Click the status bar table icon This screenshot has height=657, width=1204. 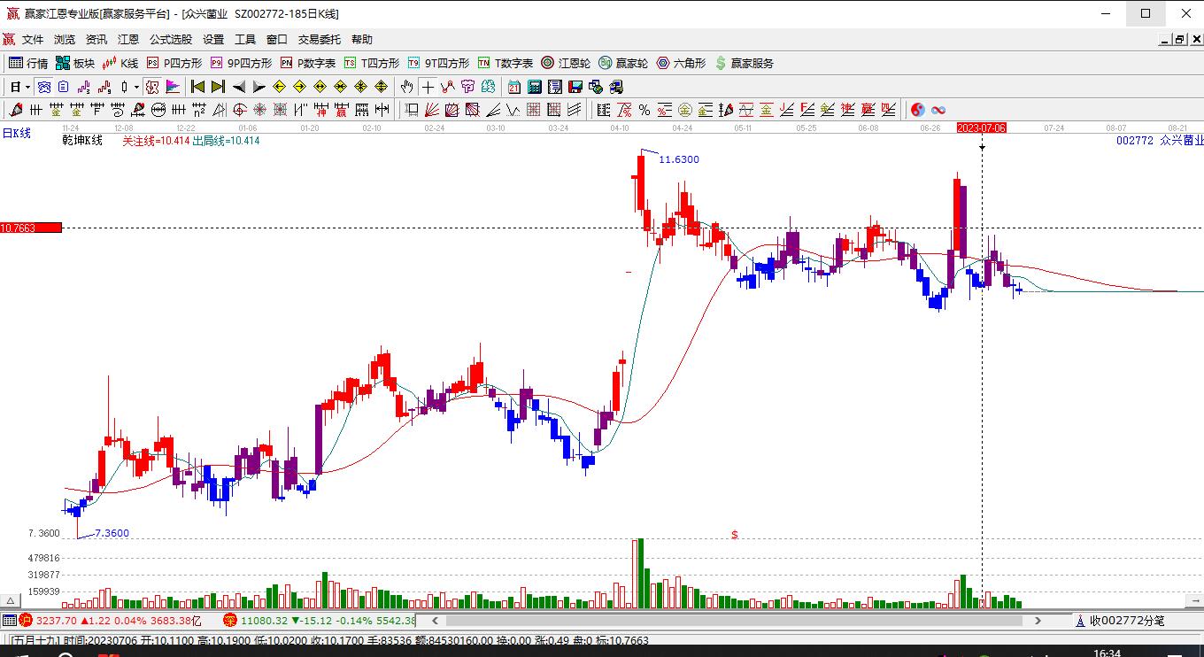coord(9,621)
